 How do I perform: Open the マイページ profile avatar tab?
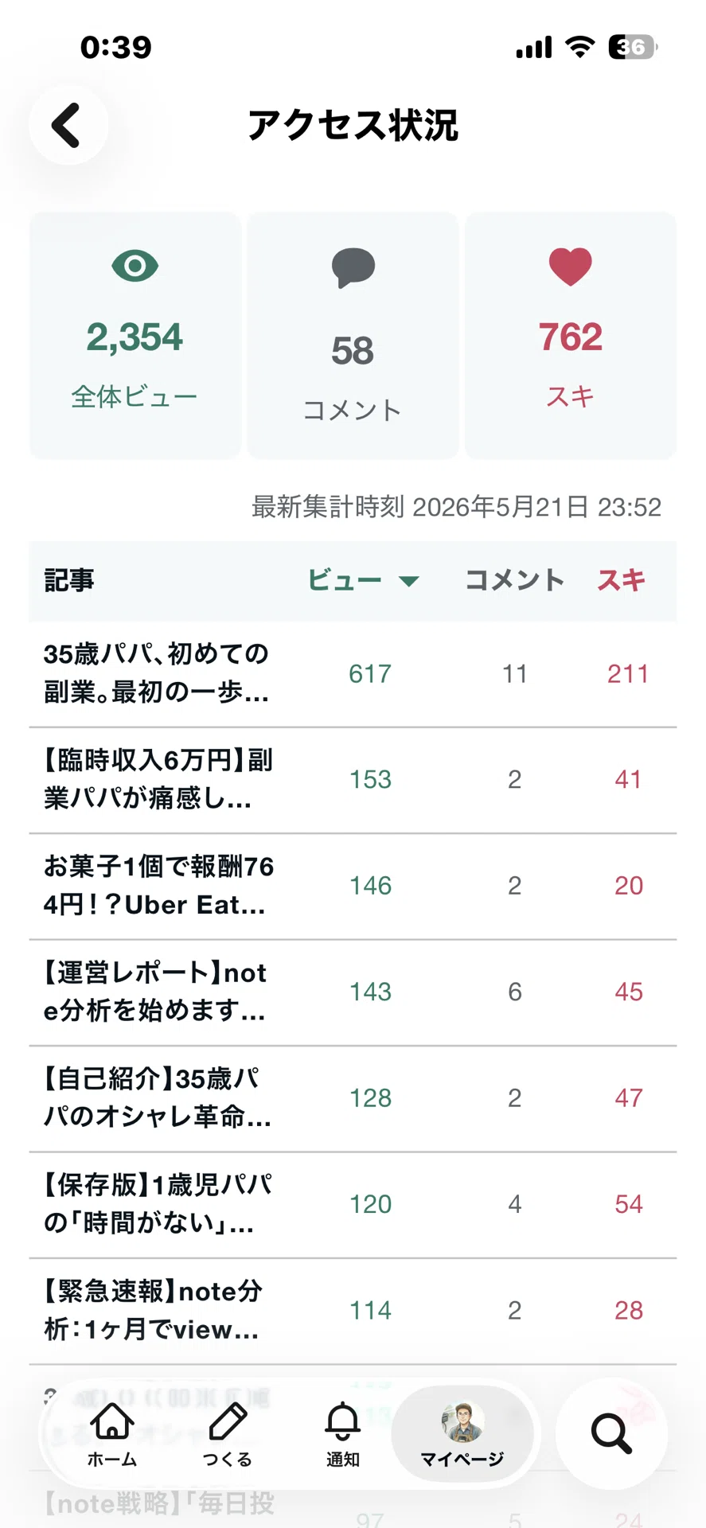tap(462, 1434)
